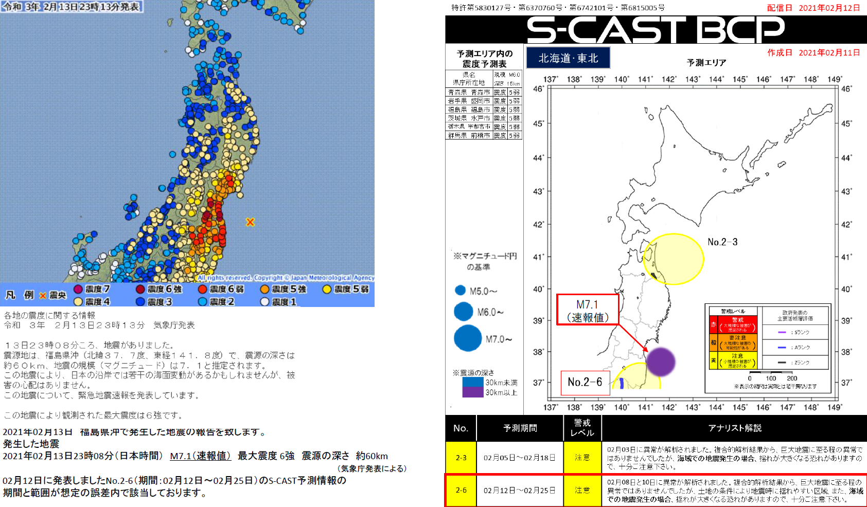
Task: Click the 茨城県 水戸市 table row
Action: tap(484, 118)
